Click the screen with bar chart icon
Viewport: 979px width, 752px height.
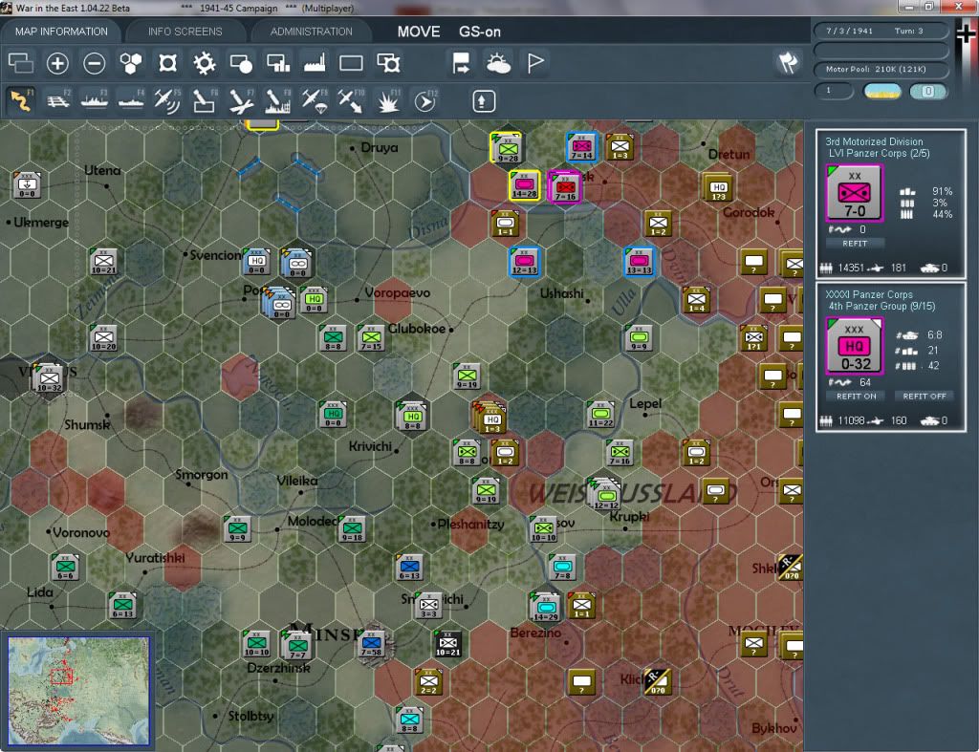point(278,63)
